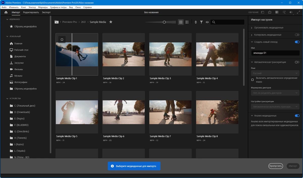Click the Импорт tab in header

click(16, 12)
